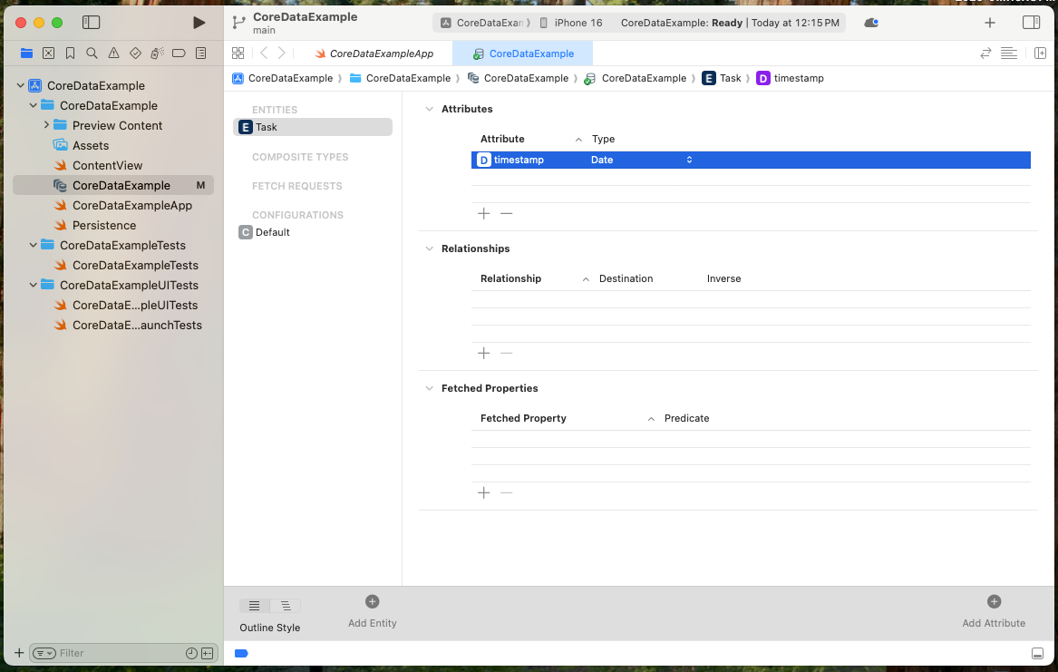This screenshot has height=672, width=1058.
Task: Select the Project navigator folder icon
Action: click(x=27, y=54)
